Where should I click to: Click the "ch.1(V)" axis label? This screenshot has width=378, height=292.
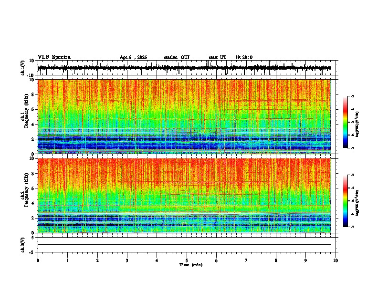[x=23, y=68]
